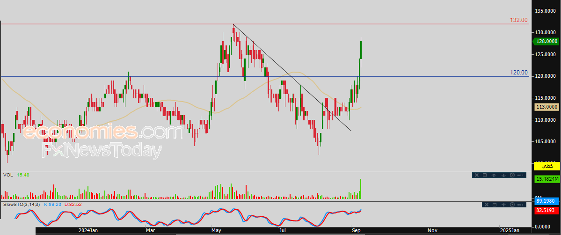Open VOL indicator settings gear
Screen dimensions: 561x235
pyautogui.click(x=512, y=175)
